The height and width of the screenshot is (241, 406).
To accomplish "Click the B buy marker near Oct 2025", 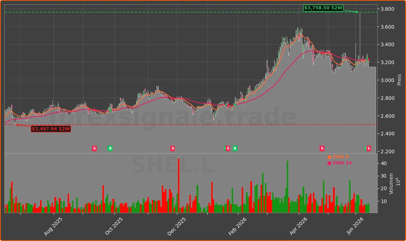I will [110, 148].
